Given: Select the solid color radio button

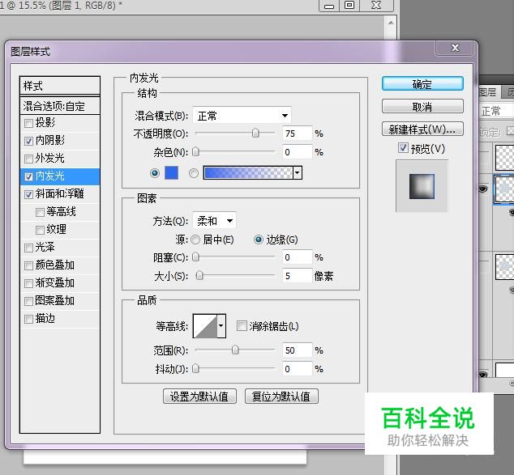Looking at the screenshot, I should [x=155, y=173].
